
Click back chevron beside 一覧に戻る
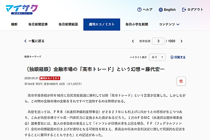point(26,41)
